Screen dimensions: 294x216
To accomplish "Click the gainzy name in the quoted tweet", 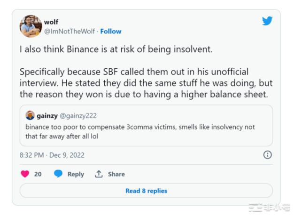I will [47, 116].
